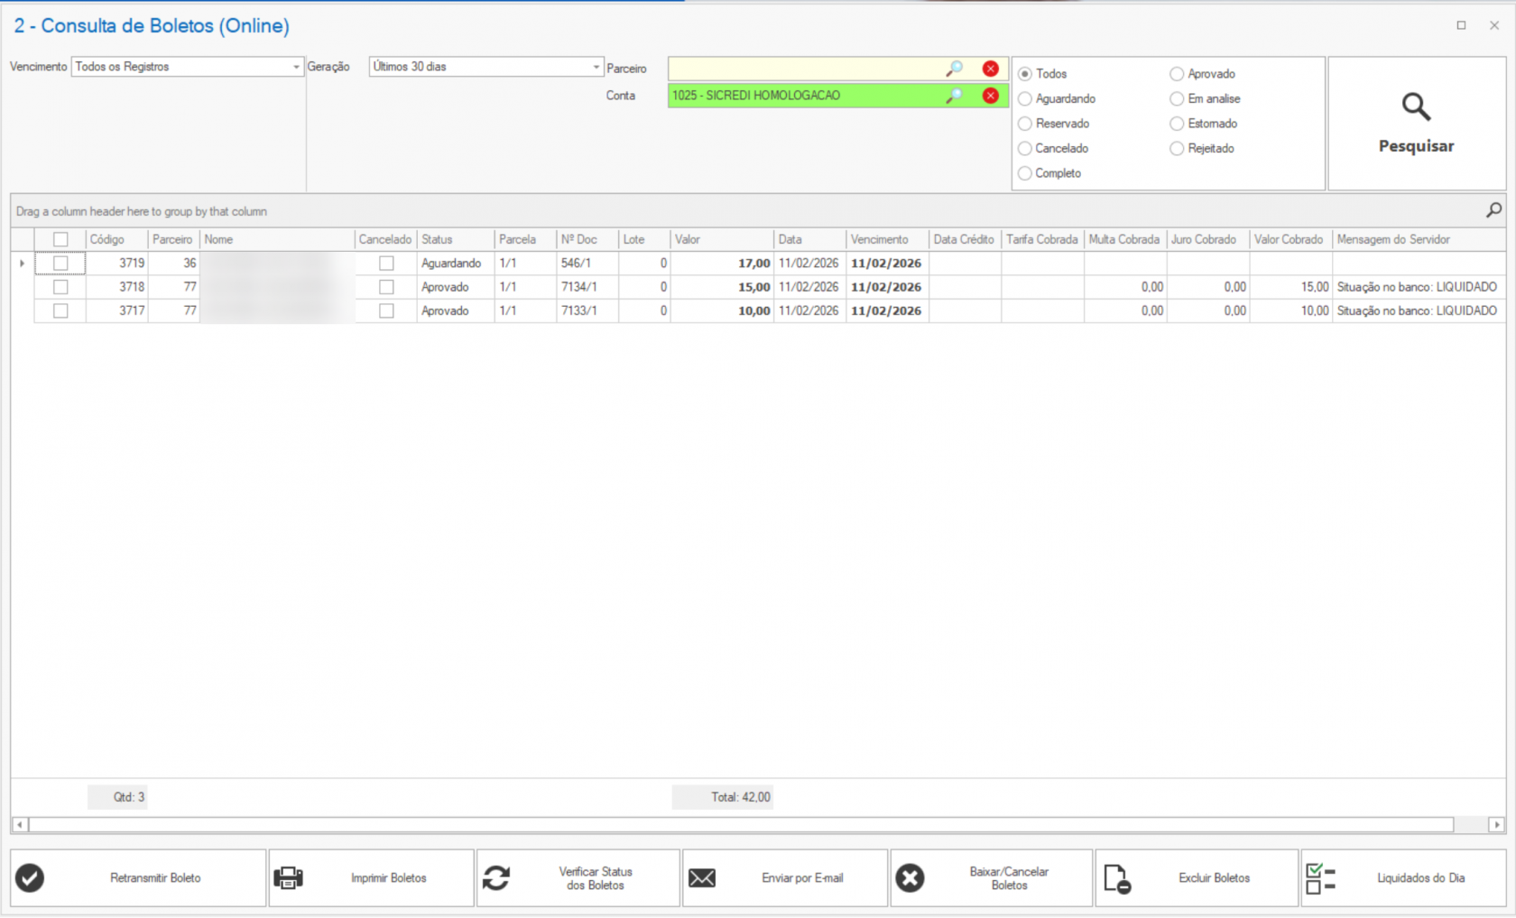Expand the Geração dropdown

tap(596, 67)
